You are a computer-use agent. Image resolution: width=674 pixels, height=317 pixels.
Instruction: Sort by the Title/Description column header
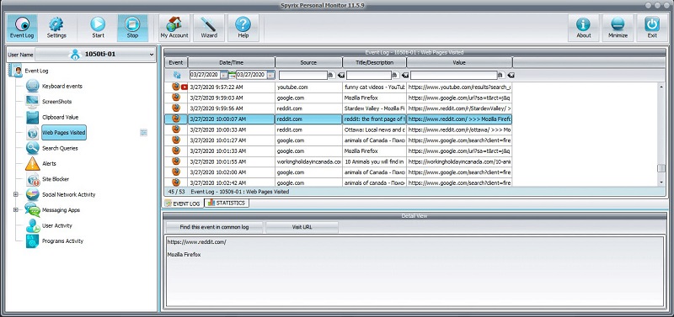coord(374,62)
